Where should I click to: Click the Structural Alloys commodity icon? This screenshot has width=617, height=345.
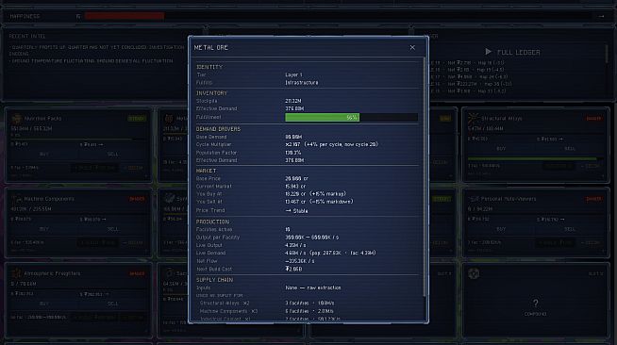[474, 118]
